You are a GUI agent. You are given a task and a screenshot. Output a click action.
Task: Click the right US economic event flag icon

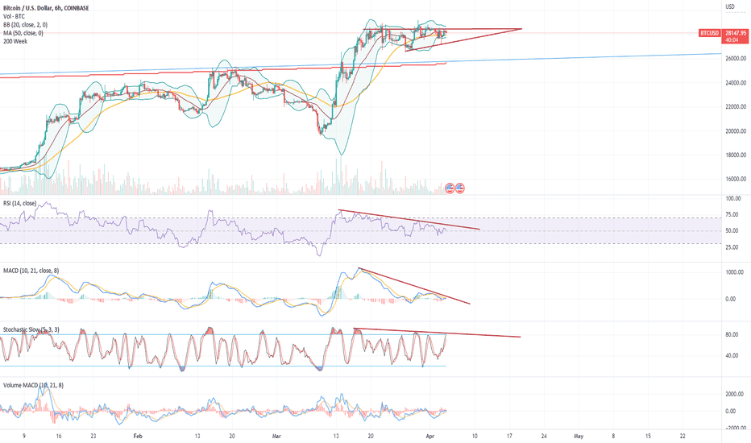(459, 188)
